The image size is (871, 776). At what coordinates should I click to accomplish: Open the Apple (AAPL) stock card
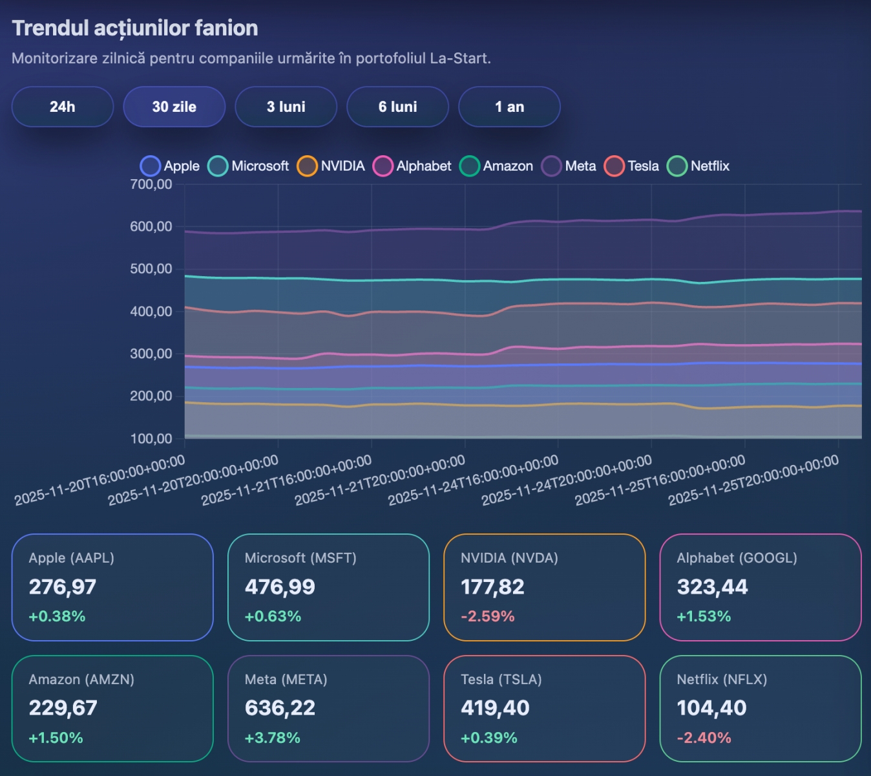point(112,587)
